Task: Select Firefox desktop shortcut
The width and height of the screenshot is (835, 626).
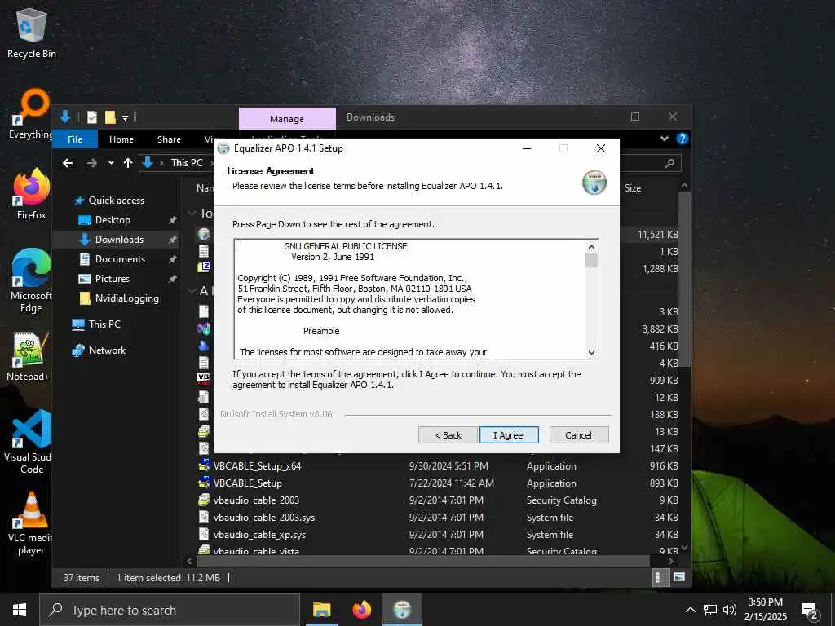Action: coord(32,194)
